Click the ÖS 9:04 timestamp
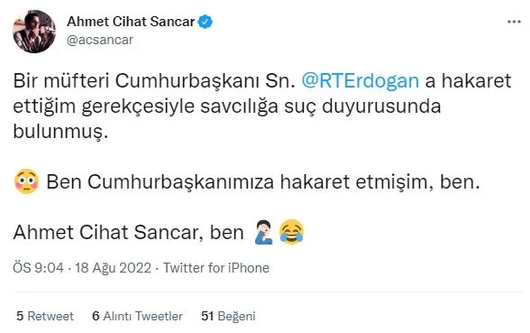 click(x=38, y=268)
